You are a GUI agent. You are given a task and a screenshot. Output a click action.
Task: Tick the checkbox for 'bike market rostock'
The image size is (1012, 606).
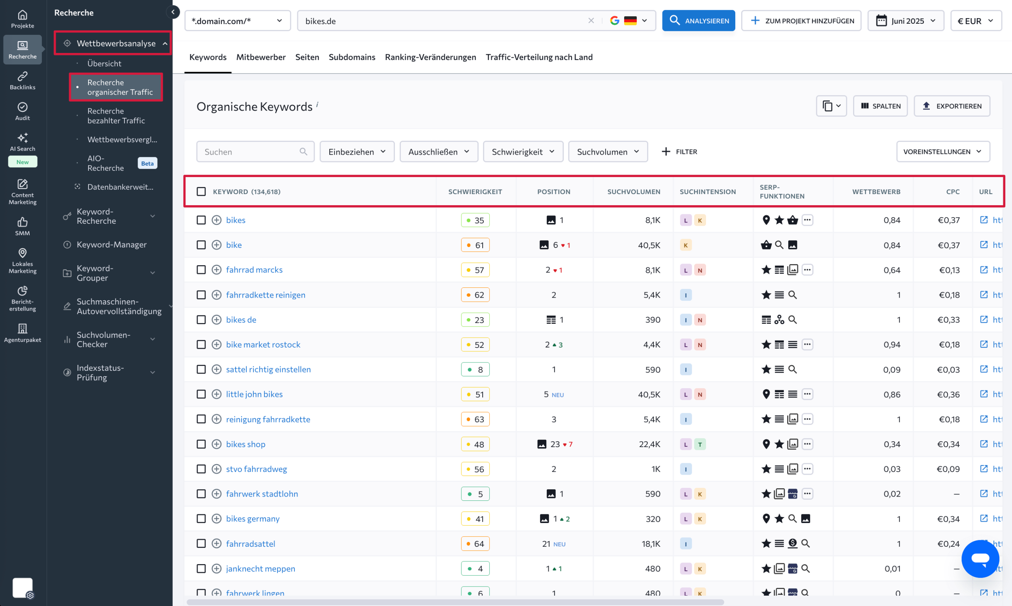[x=201, y=345]
